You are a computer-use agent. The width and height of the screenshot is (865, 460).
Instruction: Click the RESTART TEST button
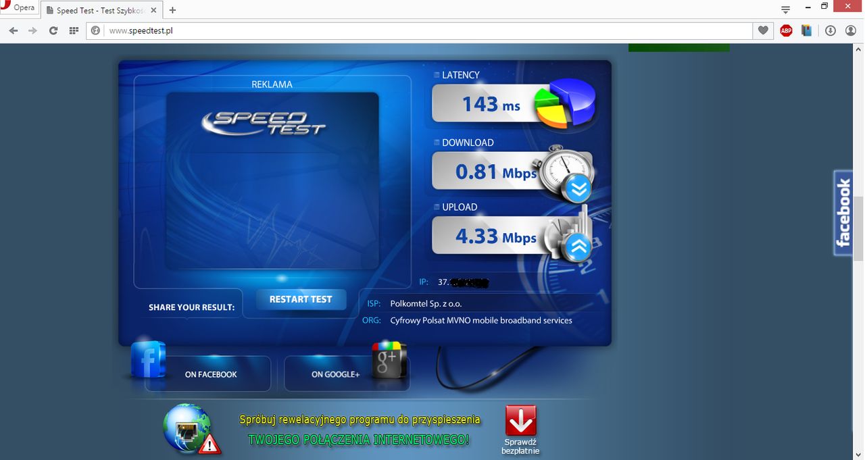coord(301,299)
